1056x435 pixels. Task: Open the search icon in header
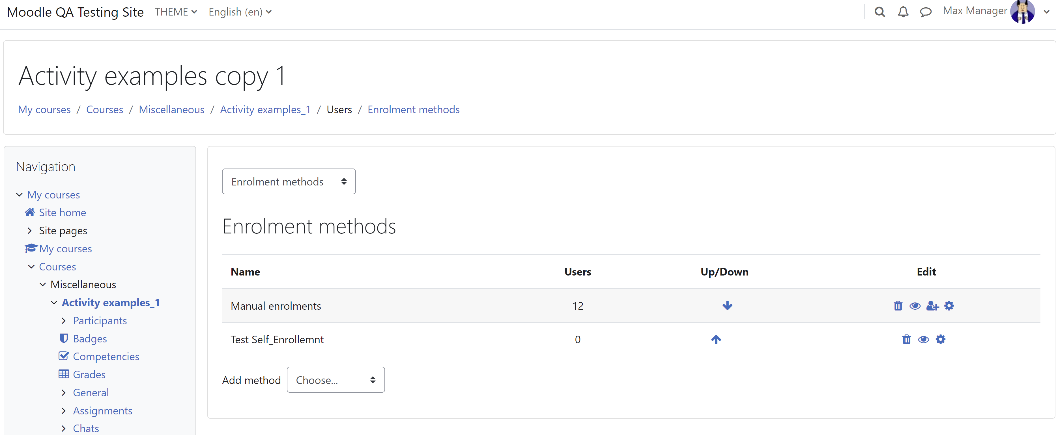click(x=880, y=12)
